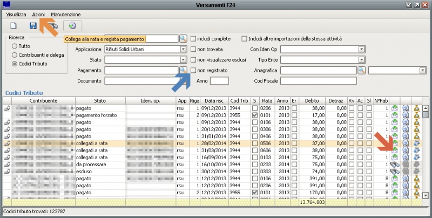This screenshot has width=432, height=218.
Task: Open the Azioni menu
Action: point(38,14)
